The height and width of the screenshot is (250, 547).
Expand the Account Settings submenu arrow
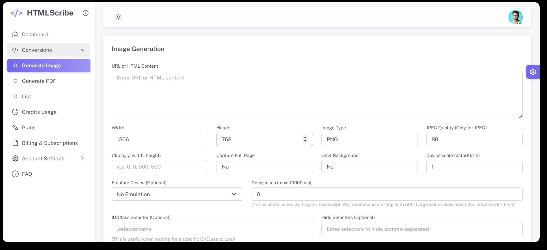[x=82, y=158]
